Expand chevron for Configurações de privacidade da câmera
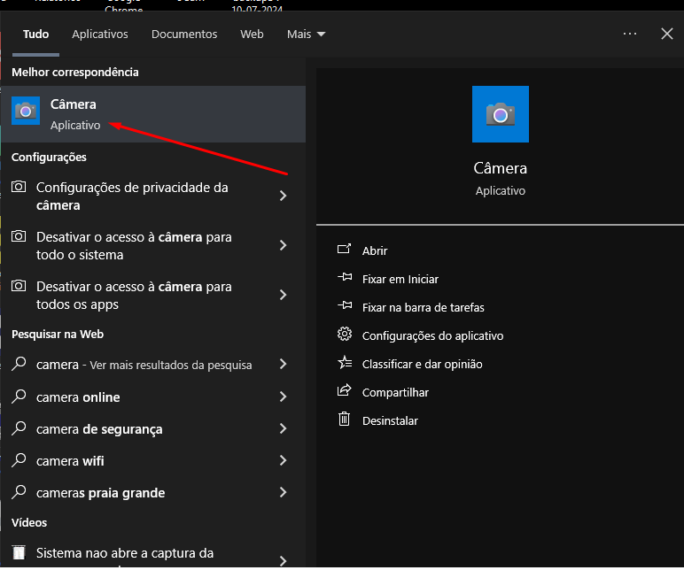 283,196
